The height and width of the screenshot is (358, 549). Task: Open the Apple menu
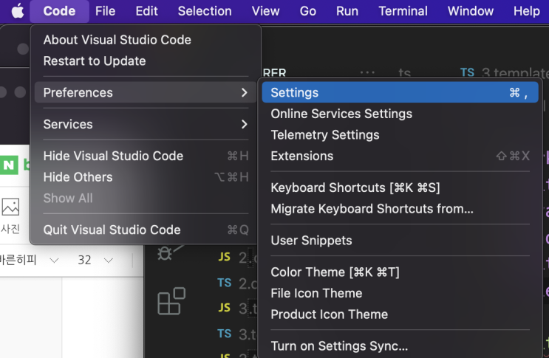(x=18, y=11)
